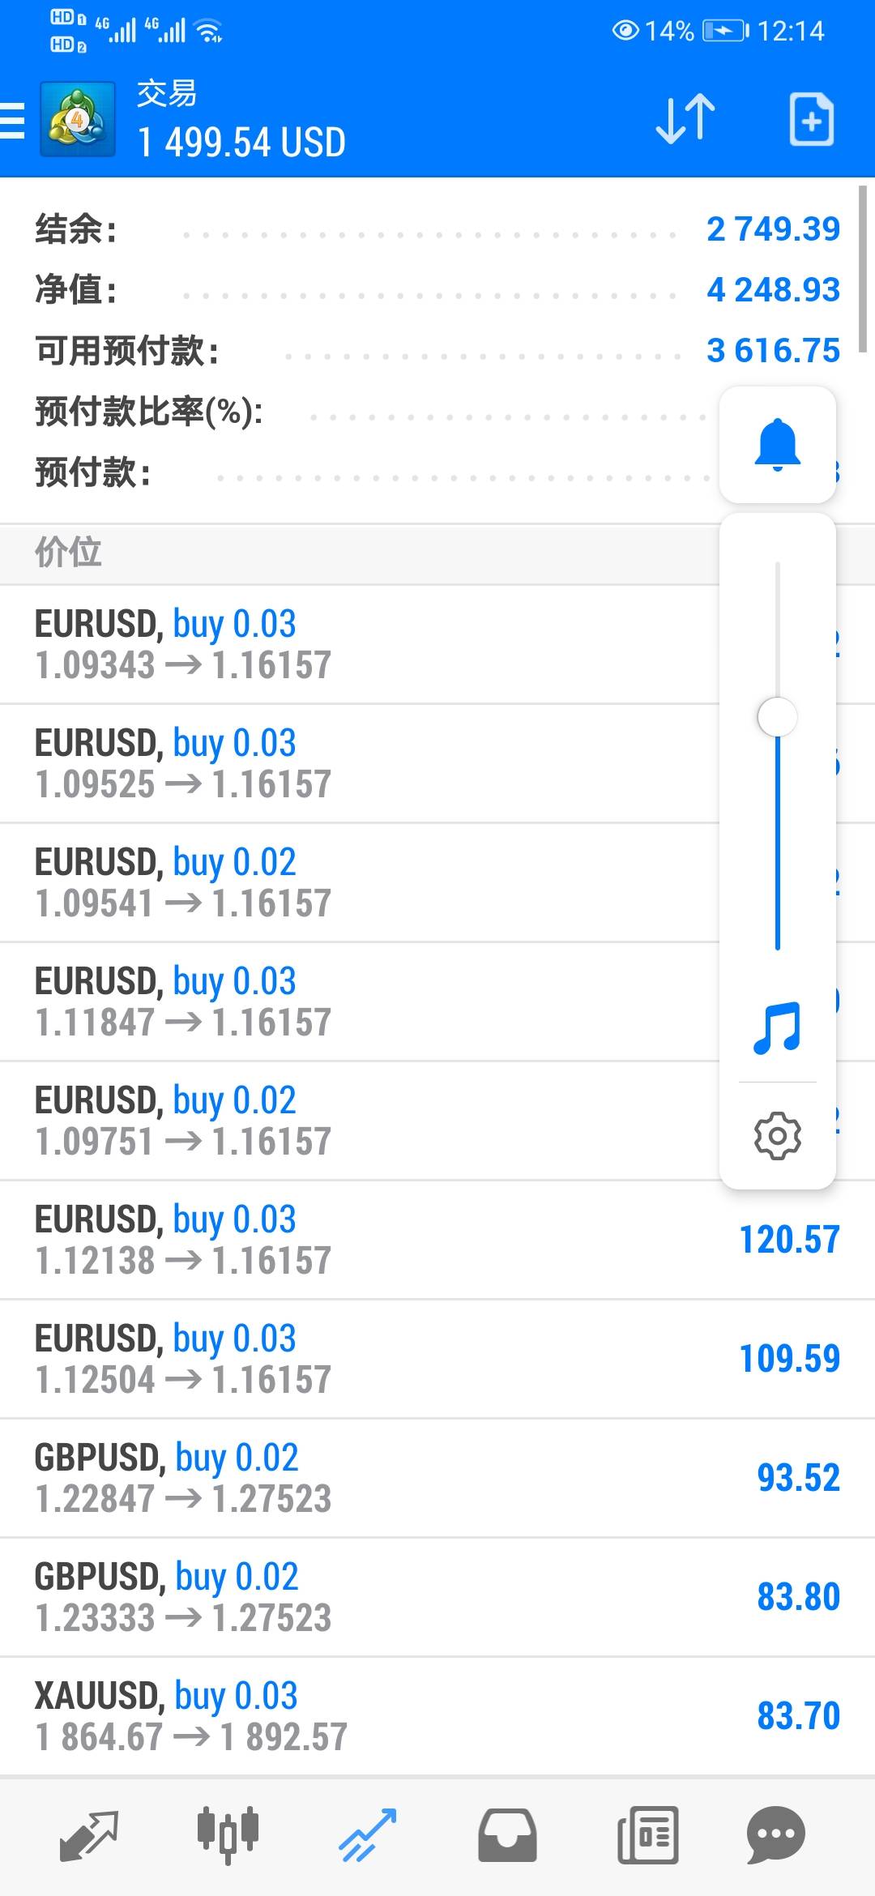Create a new order with the plus document icon
Screen dimensions: 875x1896
[x=811, y=120]
